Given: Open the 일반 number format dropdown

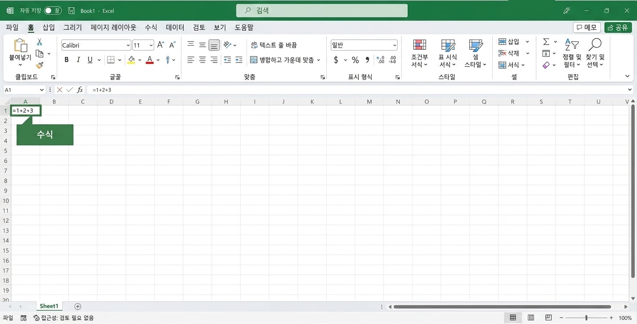Looking at the screenshot, I should tap(394, 45).
